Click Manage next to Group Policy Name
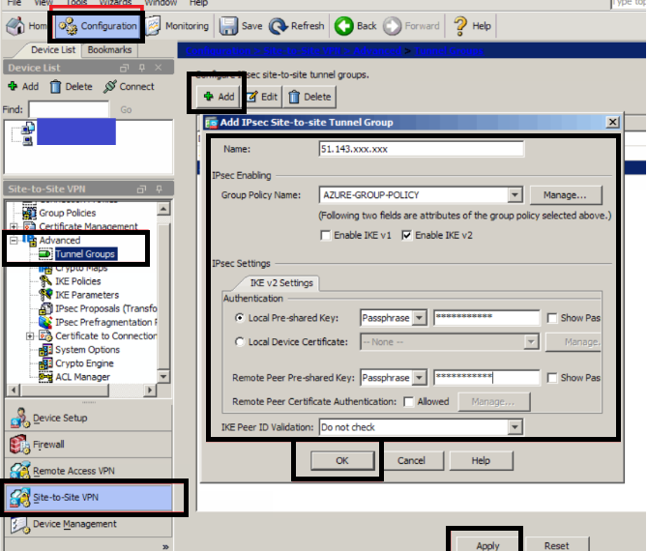Viewport: 647px width, 551px height. pos(566,195)
